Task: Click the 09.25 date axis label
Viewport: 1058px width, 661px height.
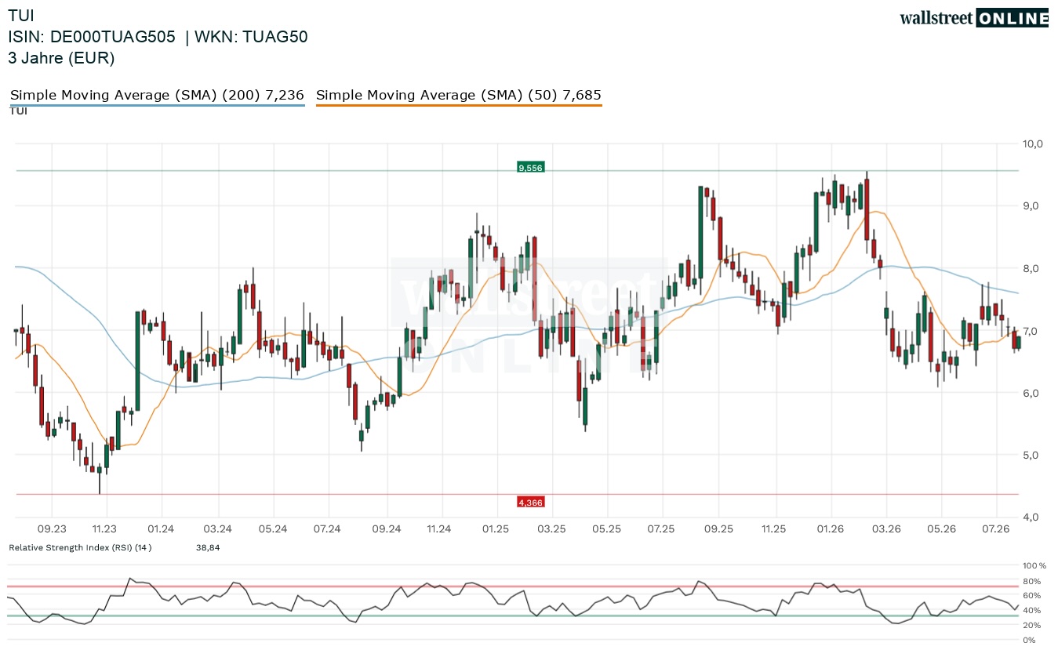Action: pos(718,529)
